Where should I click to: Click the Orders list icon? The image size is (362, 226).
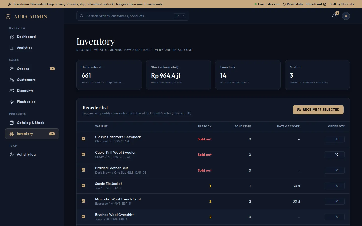[12, 69]
